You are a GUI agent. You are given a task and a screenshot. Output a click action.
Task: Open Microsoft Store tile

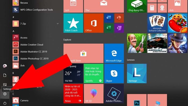[84, 53]
